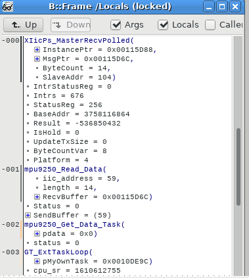Enable the Caller checkbox

(x=210, y=25)
